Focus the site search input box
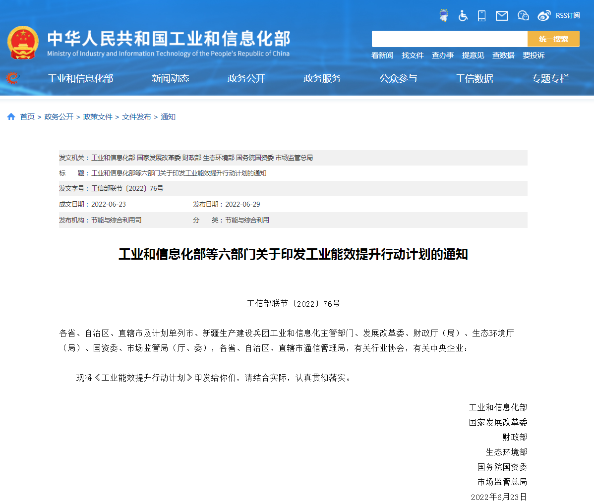 (449, 39)
